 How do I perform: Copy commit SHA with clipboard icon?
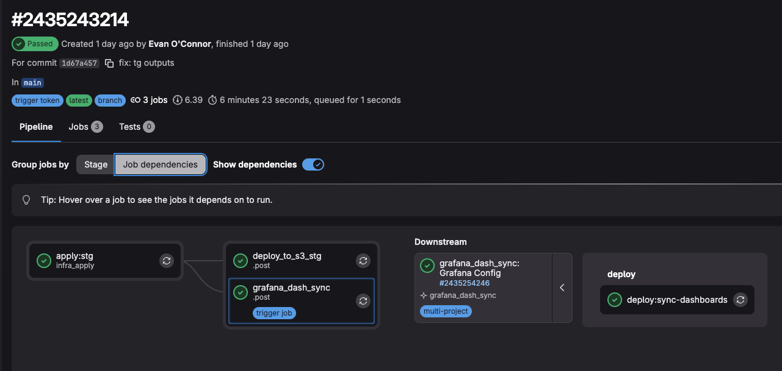[x=109, y=63]
